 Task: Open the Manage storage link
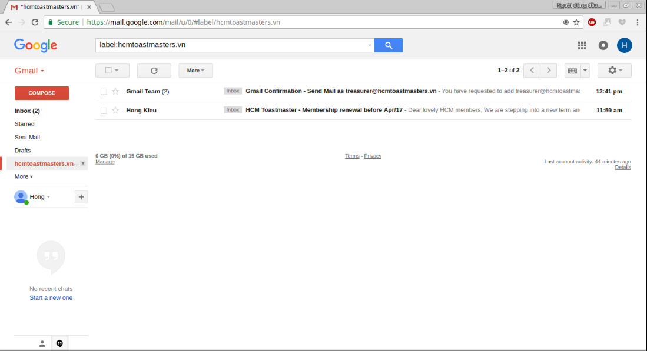tap(105, 162)
